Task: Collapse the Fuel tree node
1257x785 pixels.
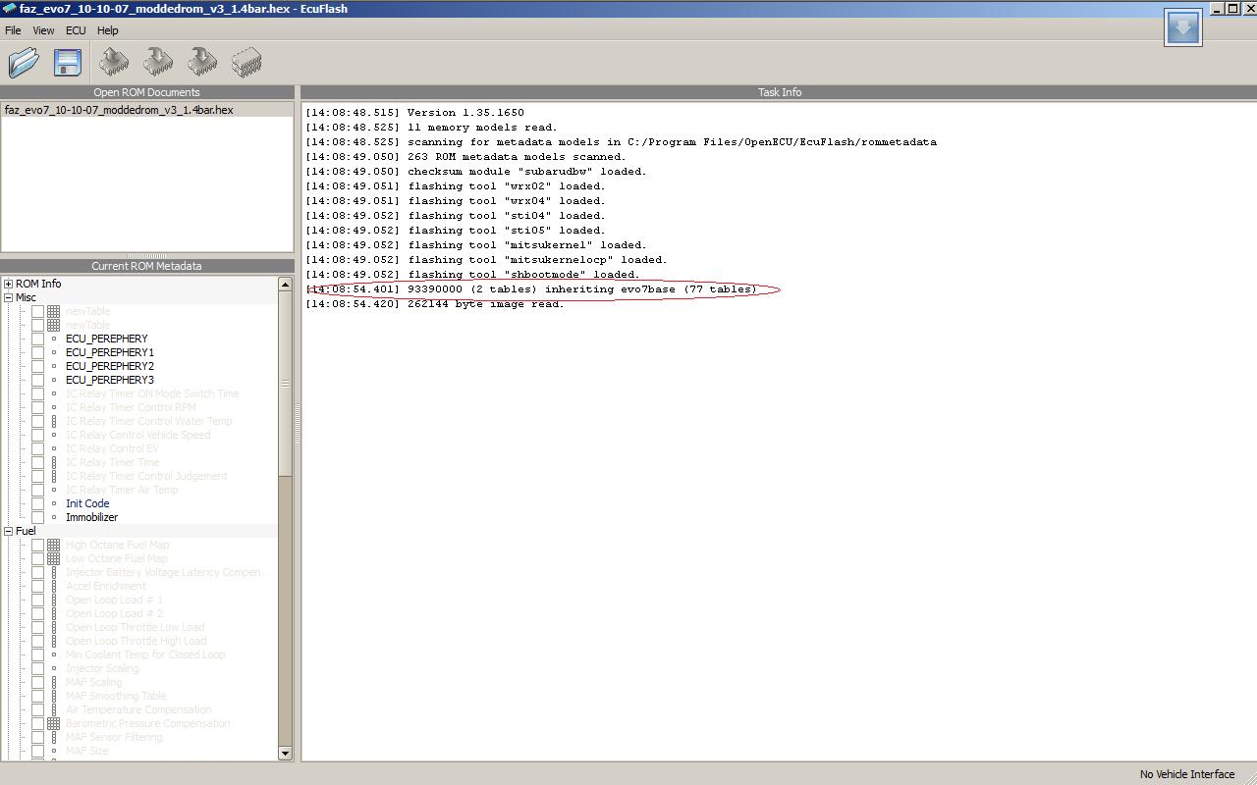Action: click(x=8, y=531)
